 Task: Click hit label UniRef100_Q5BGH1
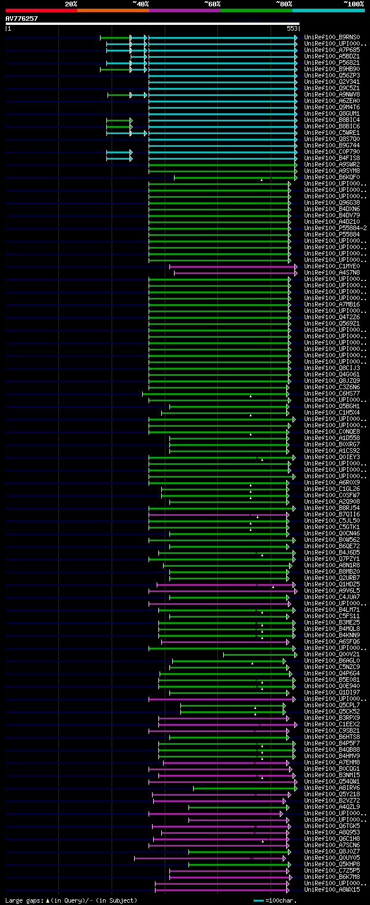click(x=332, y=407)
